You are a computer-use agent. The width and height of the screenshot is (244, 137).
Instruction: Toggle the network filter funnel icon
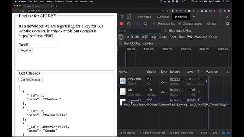pos(138,24)
